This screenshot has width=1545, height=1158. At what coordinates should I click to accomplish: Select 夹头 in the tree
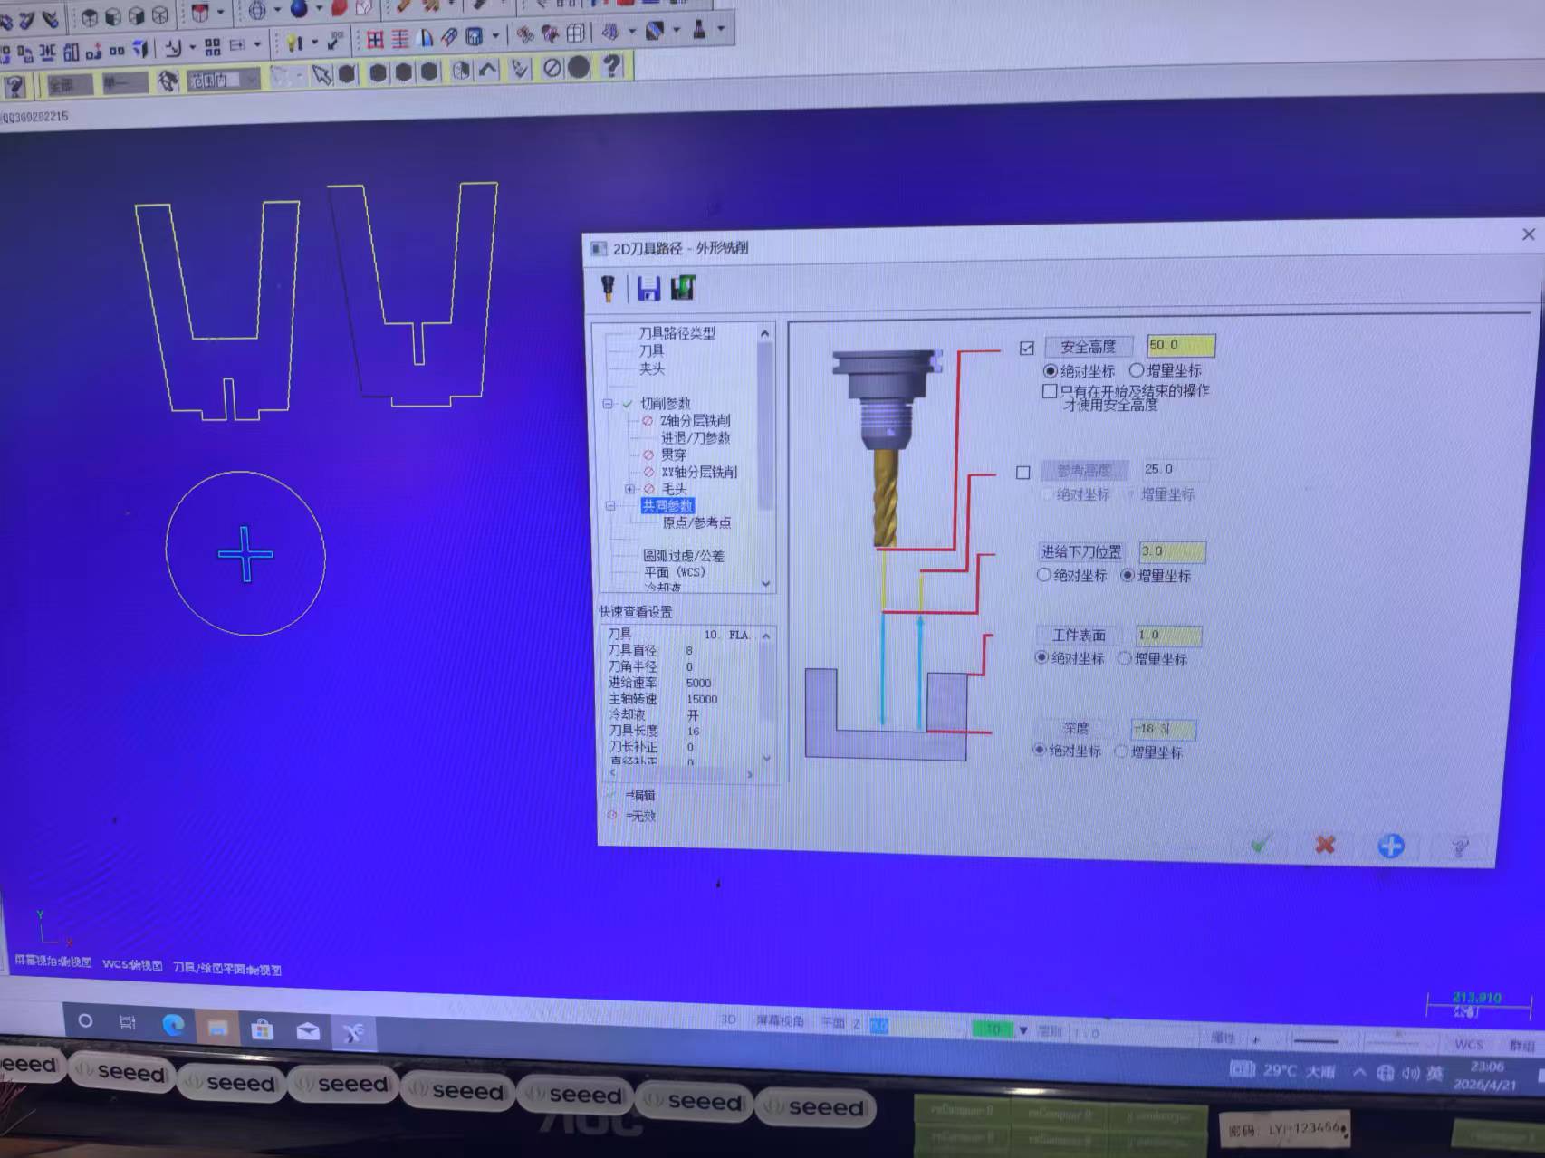click(651, 368)
